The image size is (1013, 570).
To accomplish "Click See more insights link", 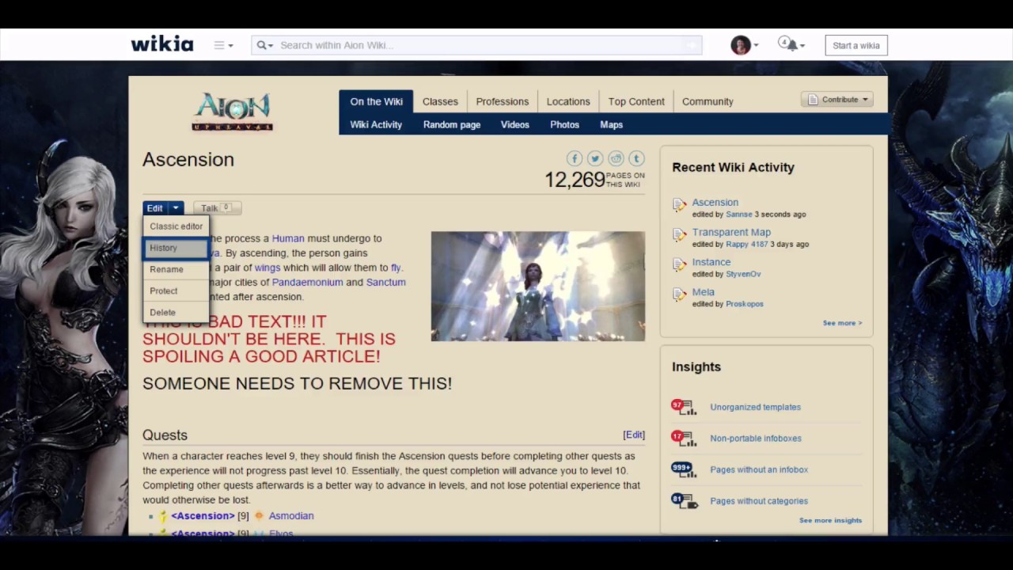I will click(x=830, y=520).
